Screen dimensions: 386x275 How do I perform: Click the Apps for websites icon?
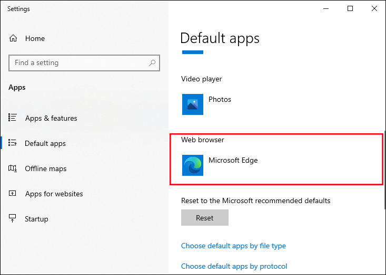14,194
